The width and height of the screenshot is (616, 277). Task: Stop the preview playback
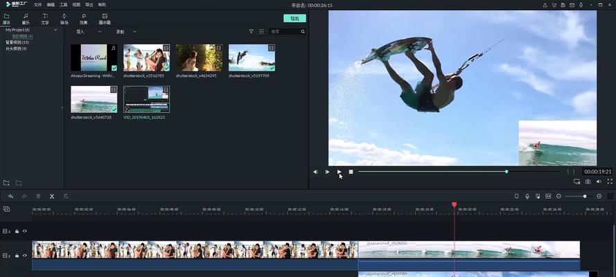[351, 172]
